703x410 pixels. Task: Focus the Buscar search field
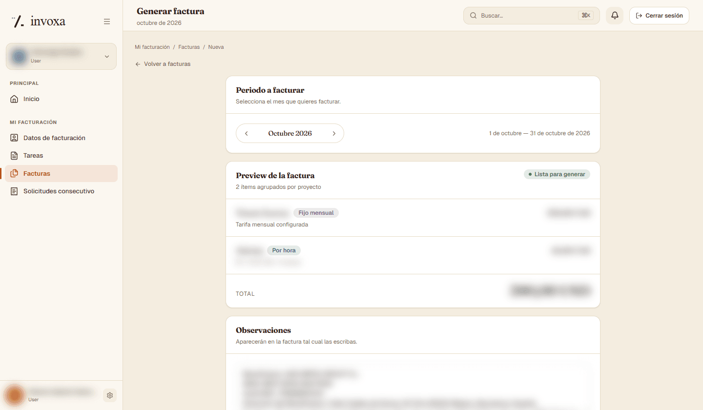[531, 16]
